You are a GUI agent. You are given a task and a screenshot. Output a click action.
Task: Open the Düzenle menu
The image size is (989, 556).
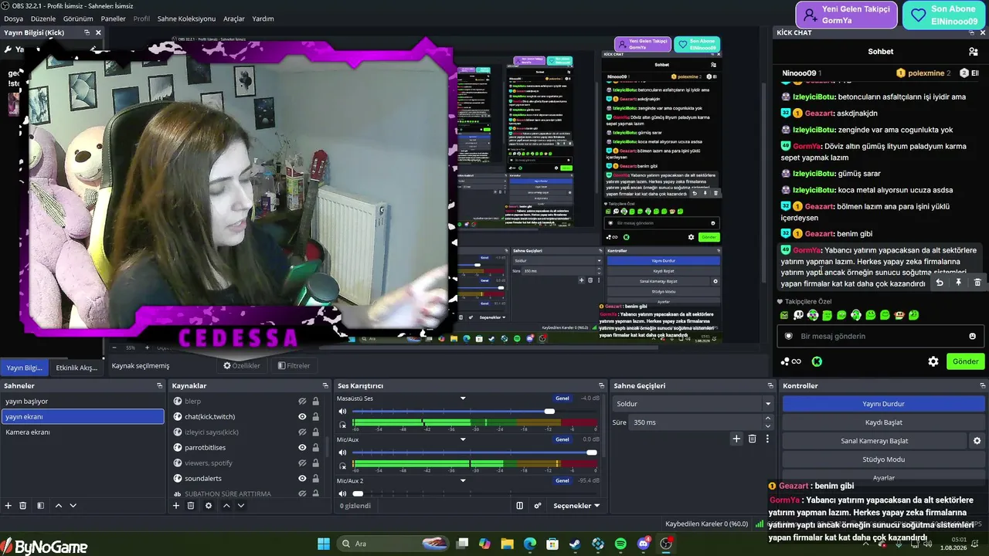coord(43,19)
